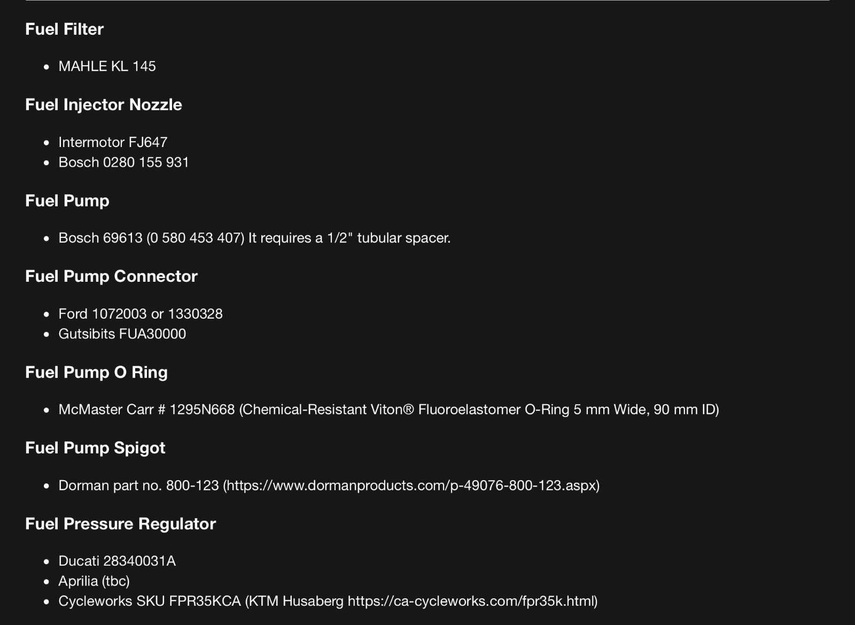The image size is (855, 625).
Task: Click the Fuel Pump Connector heading
Action: click(x=111, y=276)
